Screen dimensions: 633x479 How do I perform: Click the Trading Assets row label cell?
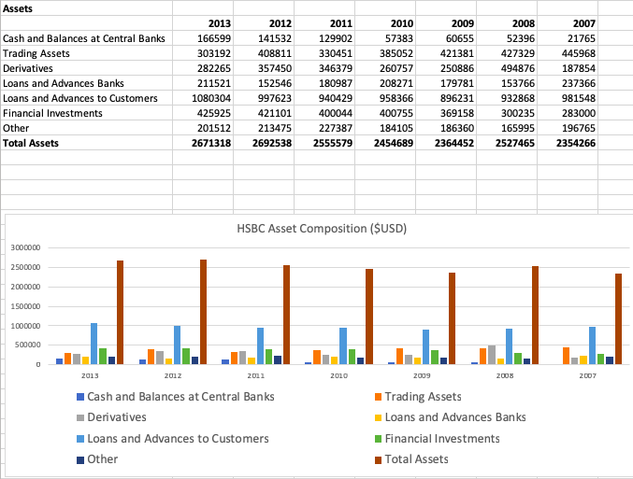coord(86,53)
